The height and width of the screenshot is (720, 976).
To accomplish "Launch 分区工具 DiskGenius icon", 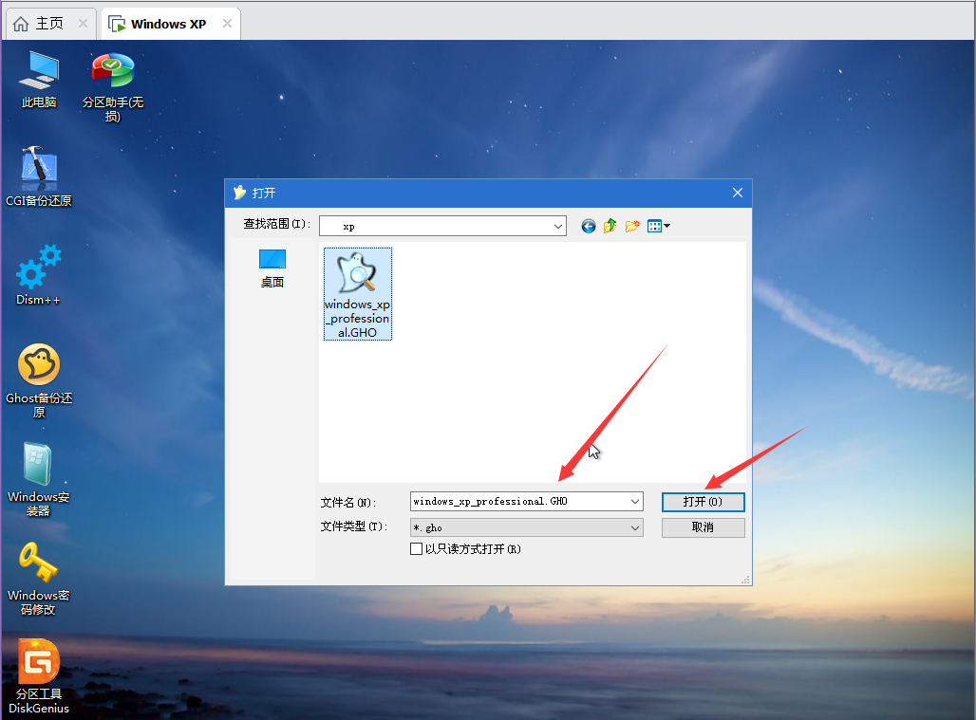I will pos(39,676).
